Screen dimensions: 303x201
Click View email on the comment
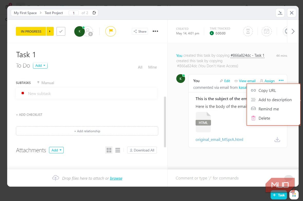coord(245,81)
